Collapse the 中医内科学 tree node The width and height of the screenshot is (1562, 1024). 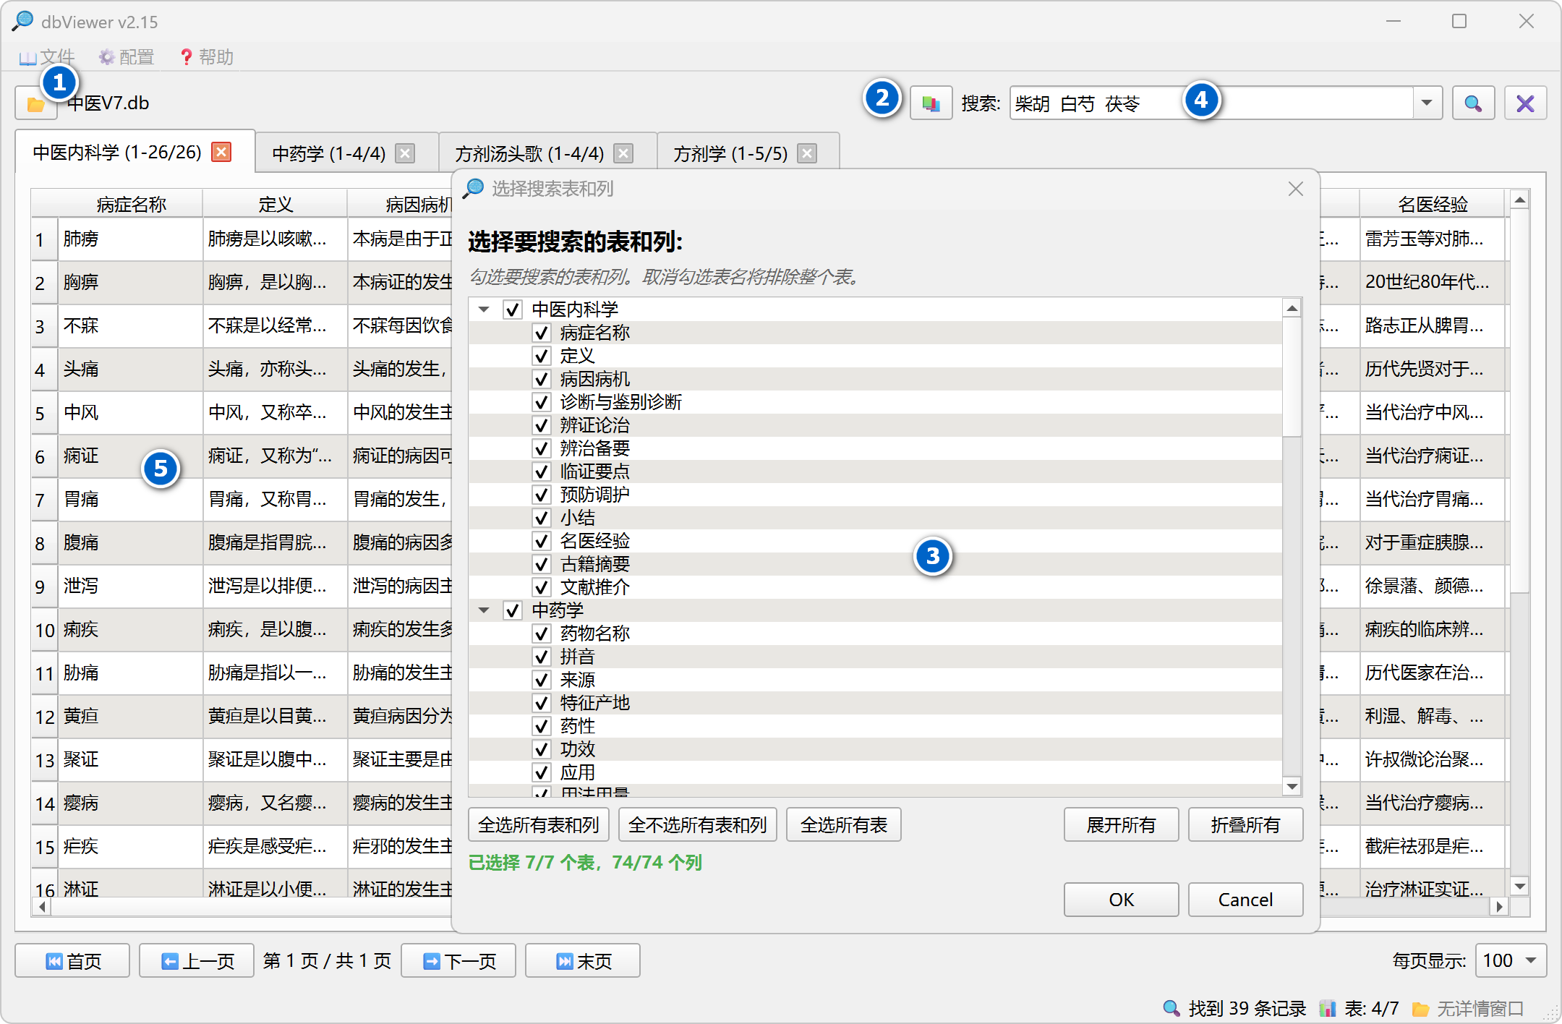tap(483, 309)
